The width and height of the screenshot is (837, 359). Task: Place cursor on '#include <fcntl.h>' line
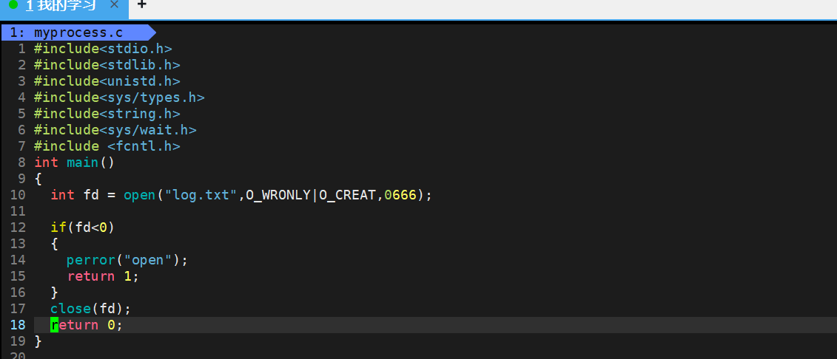tap(107, 146)
